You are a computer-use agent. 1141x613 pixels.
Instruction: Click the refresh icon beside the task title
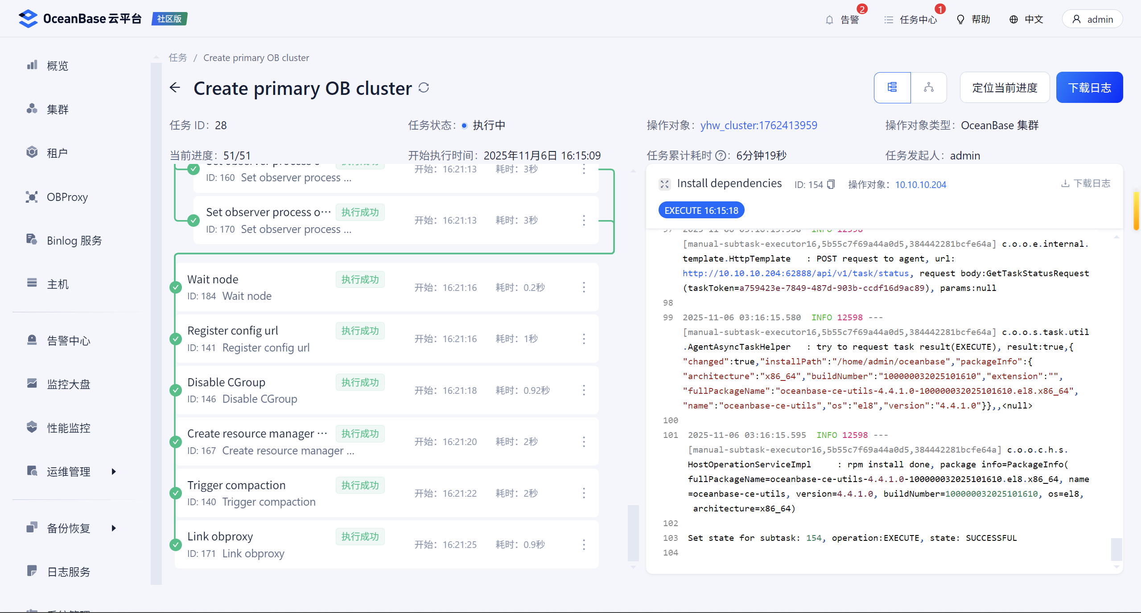[x=424, y=88]
